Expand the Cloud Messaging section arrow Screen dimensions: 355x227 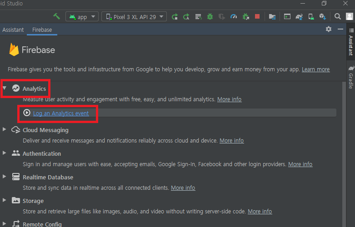pos(4,129)
